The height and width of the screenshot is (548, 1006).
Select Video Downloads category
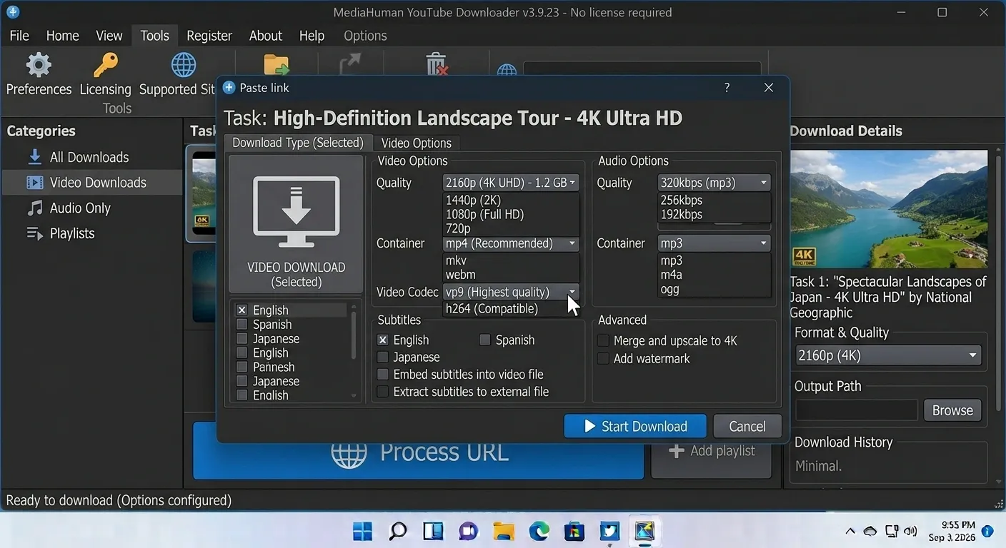point(91,183)
